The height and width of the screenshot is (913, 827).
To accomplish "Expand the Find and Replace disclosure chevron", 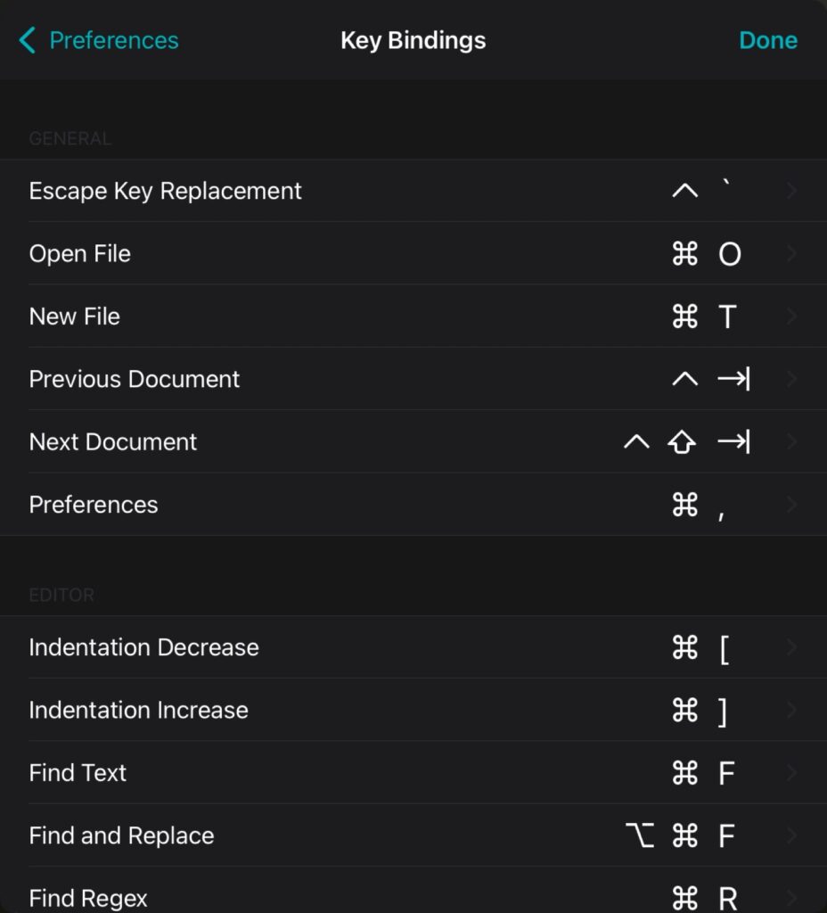I will [x=791, y=835].
